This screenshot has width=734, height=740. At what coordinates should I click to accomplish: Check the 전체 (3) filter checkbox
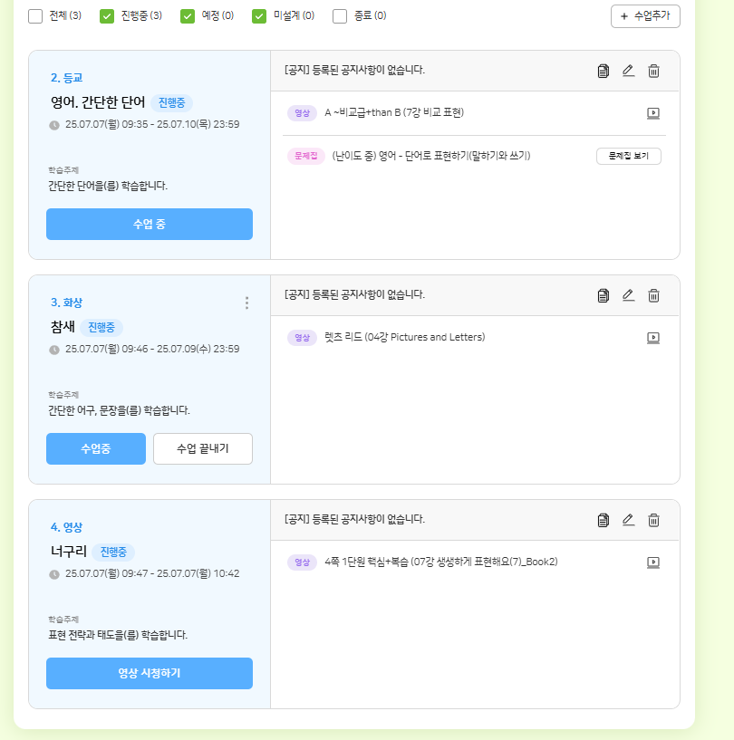coord(35,16)
